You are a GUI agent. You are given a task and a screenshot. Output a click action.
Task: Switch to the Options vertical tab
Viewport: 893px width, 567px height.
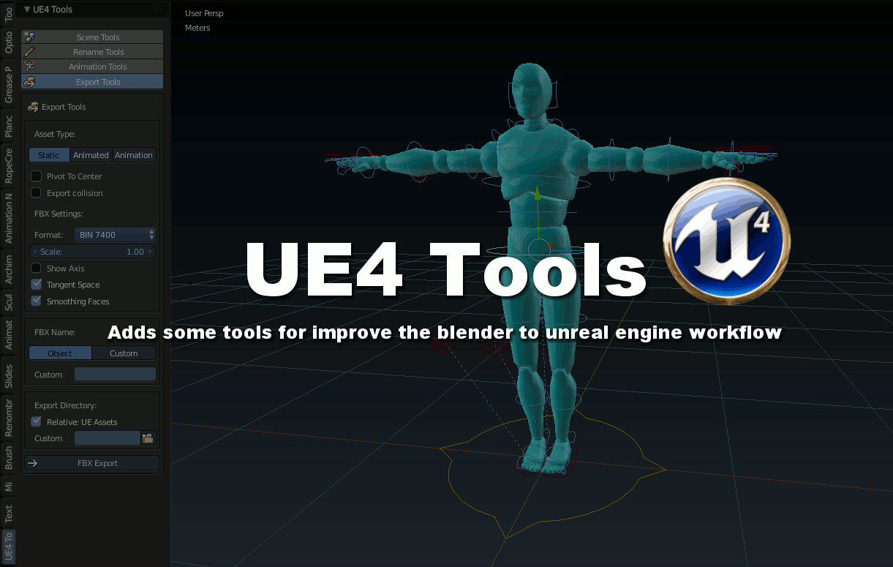point(9,42)
